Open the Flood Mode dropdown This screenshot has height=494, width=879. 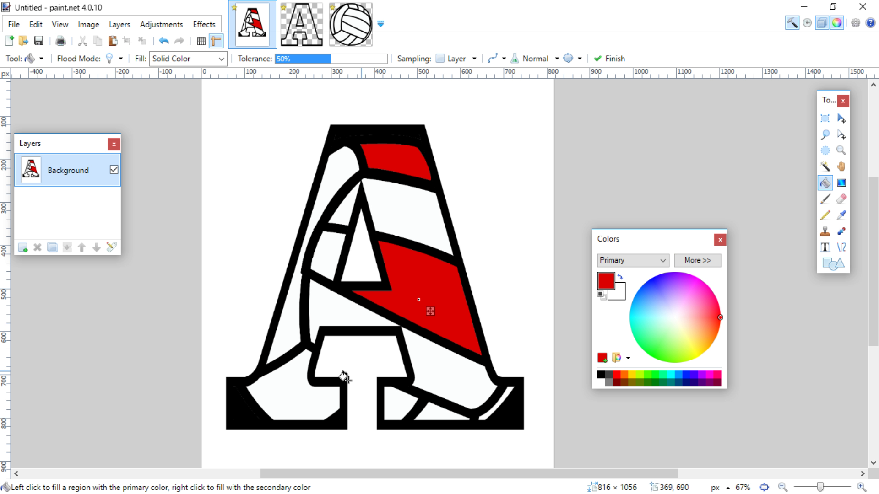coord(114,59)
